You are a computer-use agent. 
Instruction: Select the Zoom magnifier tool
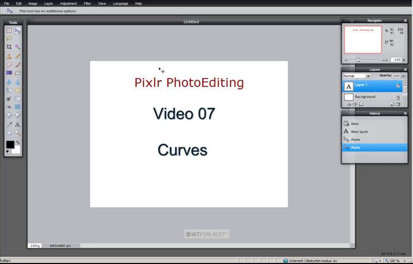[x=18, y=133]
